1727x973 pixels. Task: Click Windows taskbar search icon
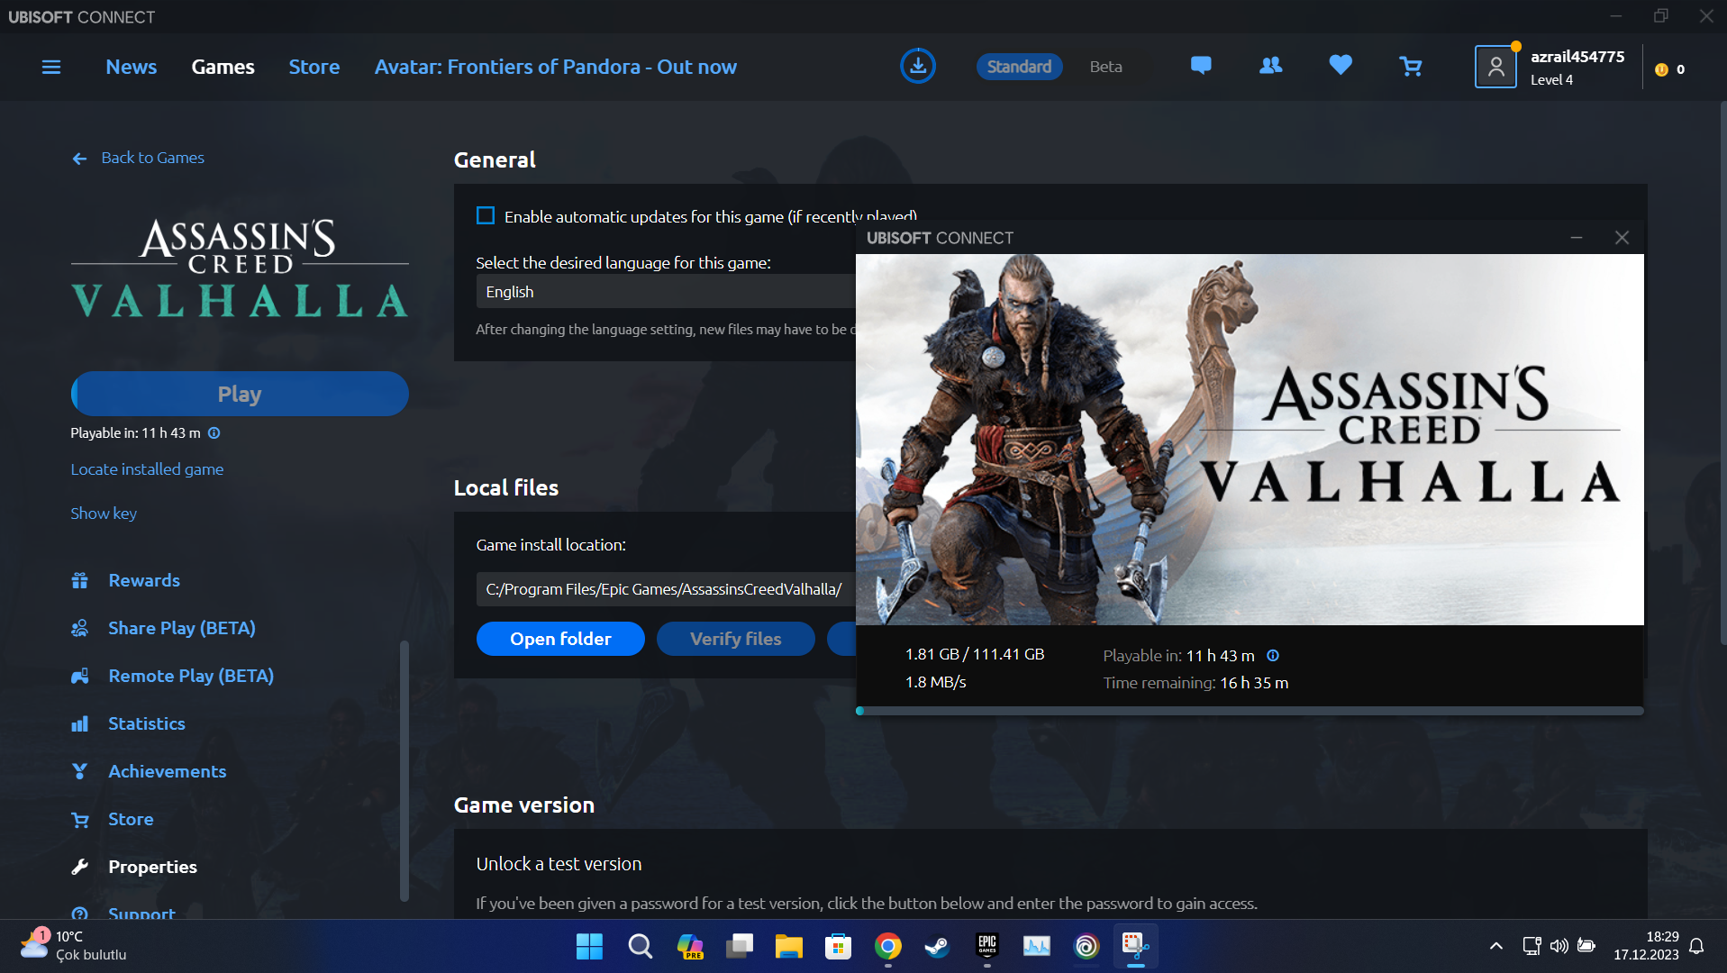pyautogui.click(x=640, y=946)
